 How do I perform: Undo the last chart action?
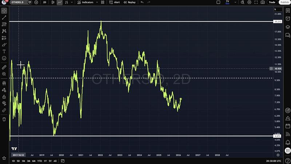(x=142, y=2)
